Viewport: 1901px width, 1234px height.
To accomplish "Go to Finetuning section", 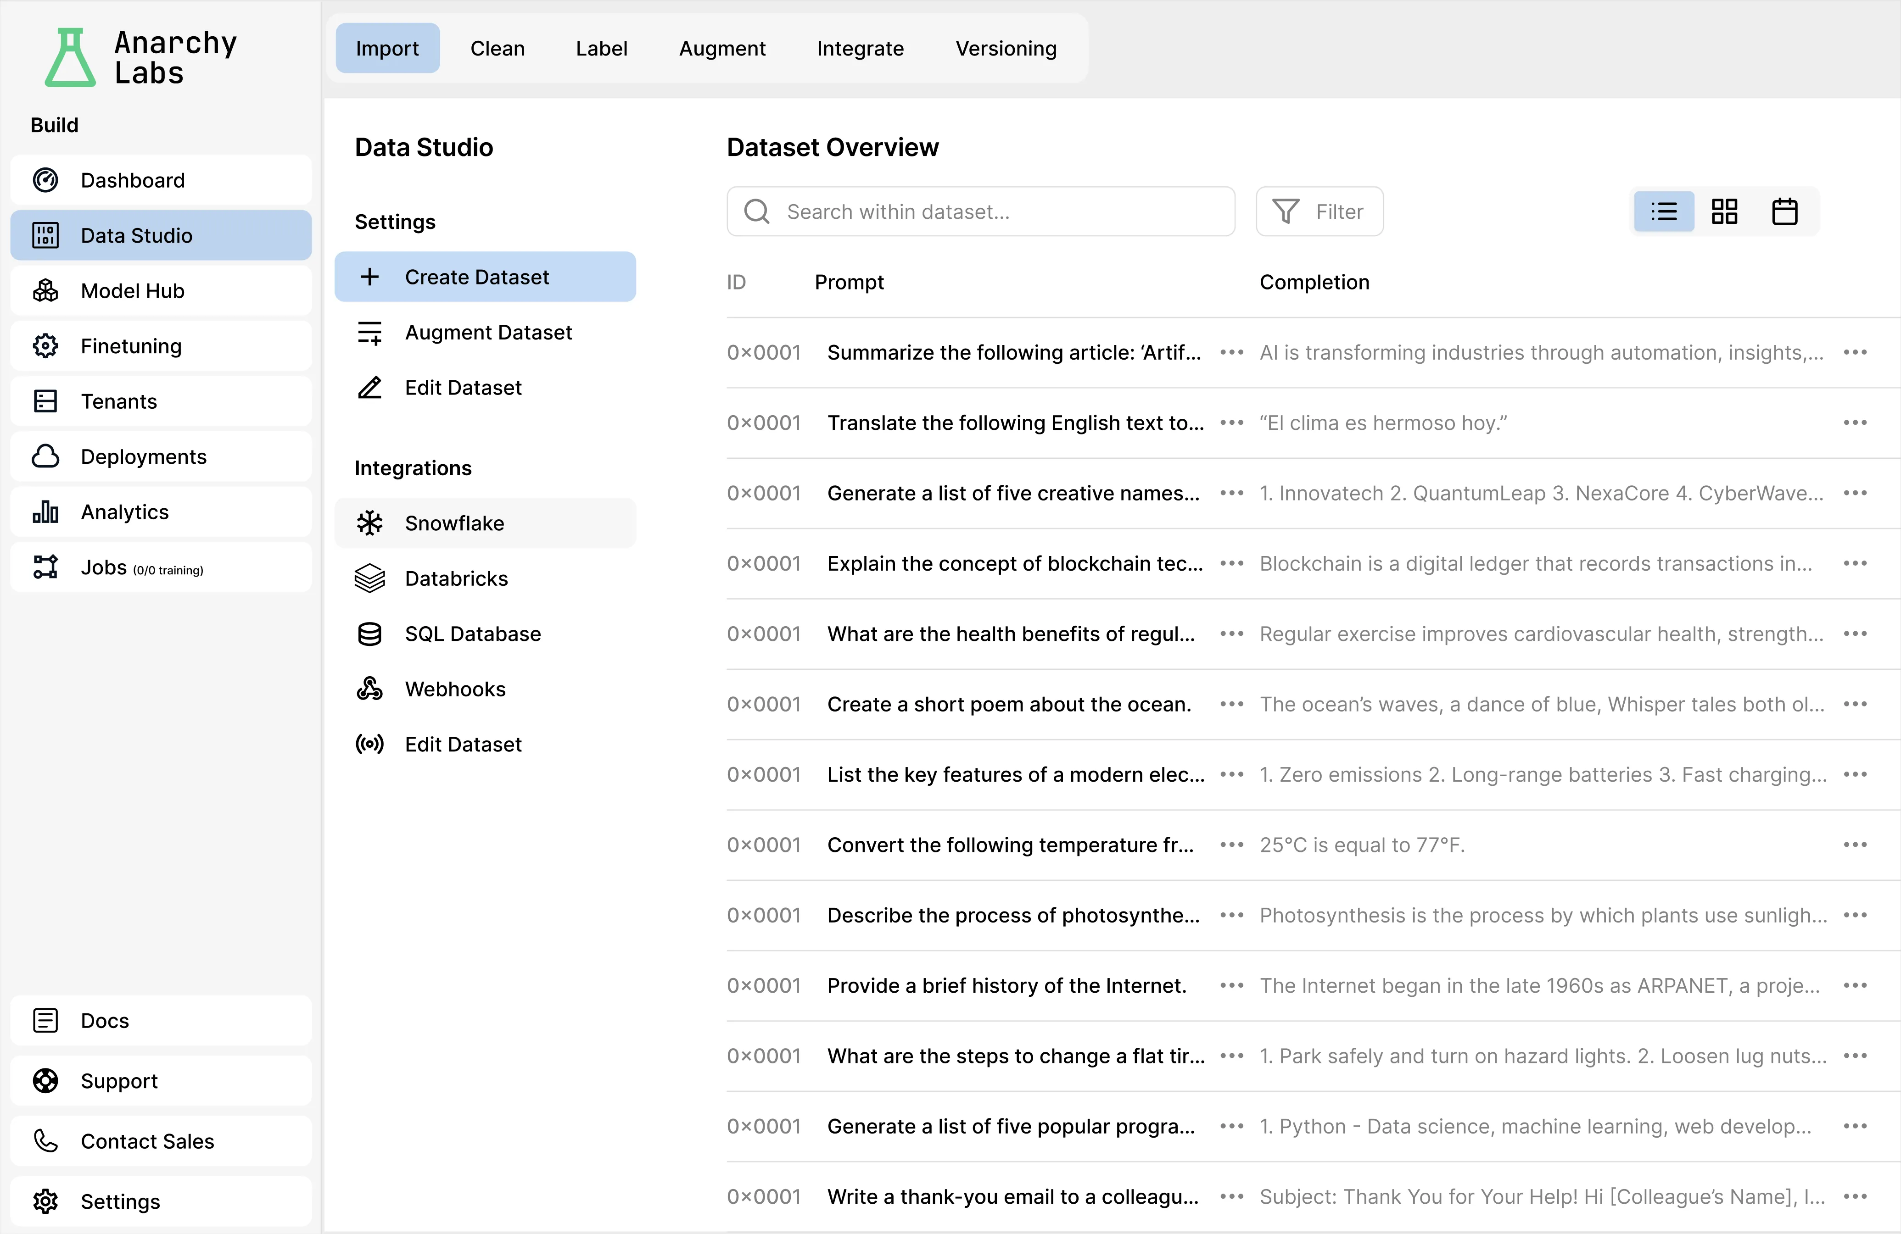I will (162, 345).
